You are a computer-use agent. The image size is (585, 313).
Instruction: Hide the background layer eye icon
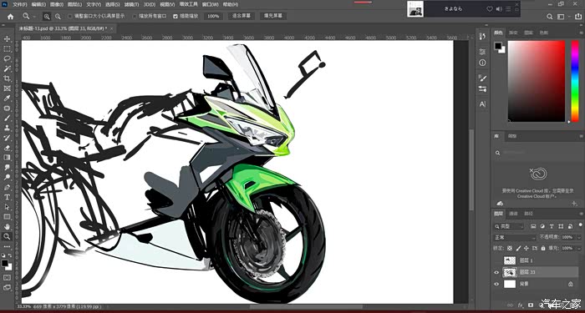496,284
